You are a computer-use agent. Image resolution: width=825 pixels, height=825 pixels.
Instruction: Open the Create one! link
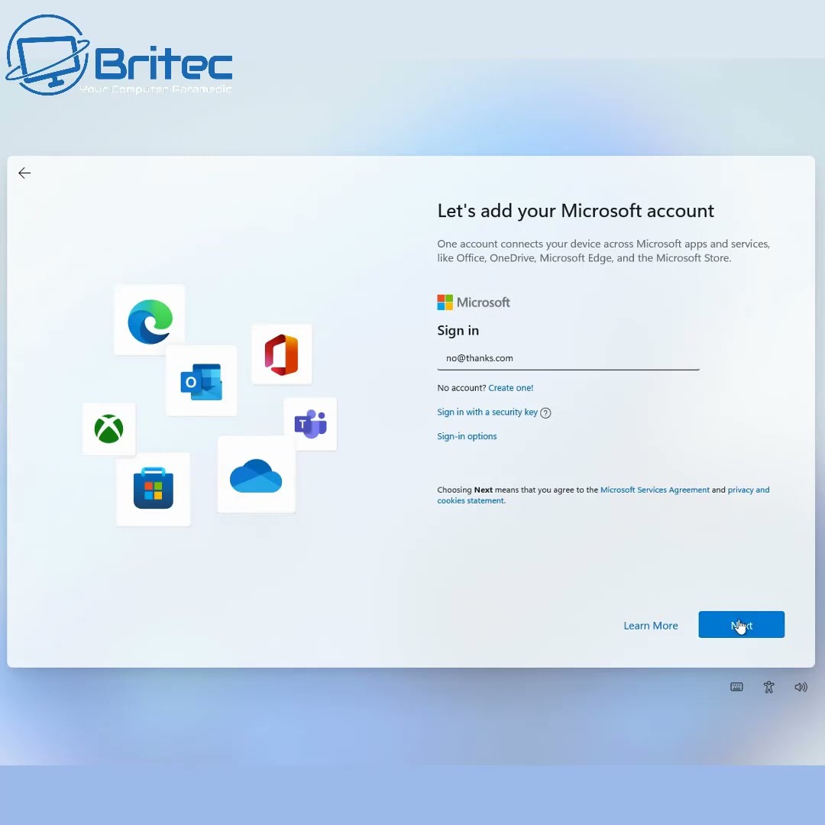pyautogui.click(x=510, y=388)
